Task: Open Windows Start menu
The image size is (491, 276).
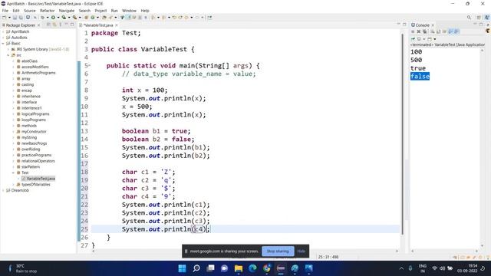Action: (x=182, y=268)
